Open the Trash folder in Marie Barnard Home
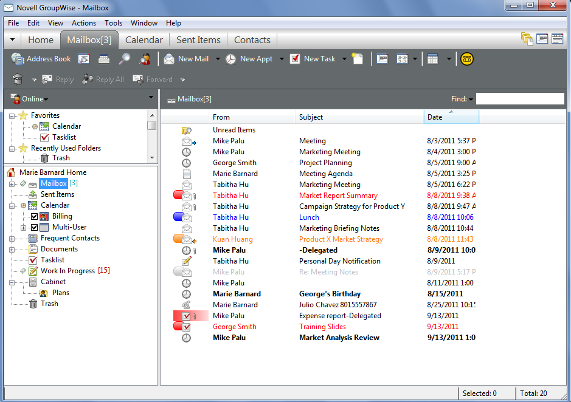The height and width of the screenshot is (402, 571). (49, 304)
